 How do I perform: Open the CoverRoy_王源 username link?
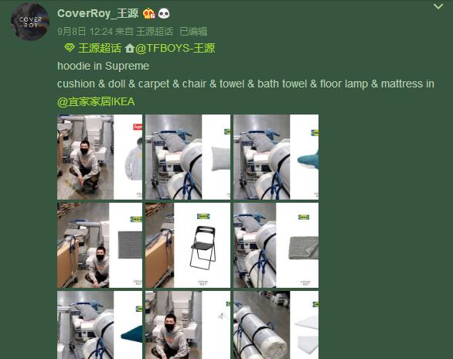[x=97, y=13]
